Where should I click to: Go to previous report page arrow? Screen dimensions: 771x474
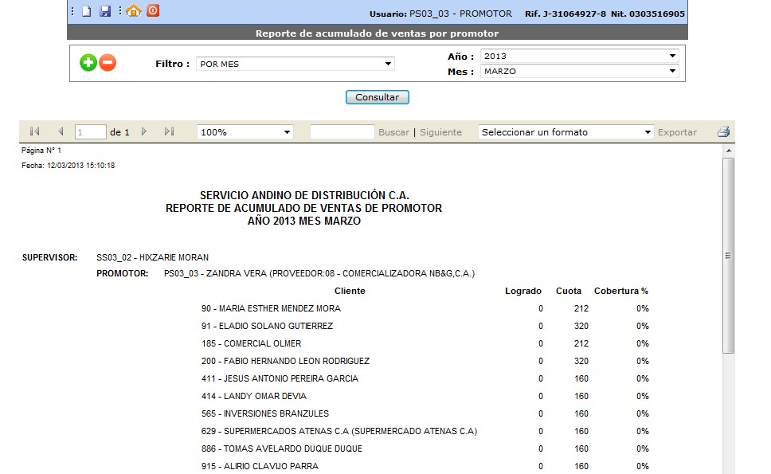[x=61, y=131]
